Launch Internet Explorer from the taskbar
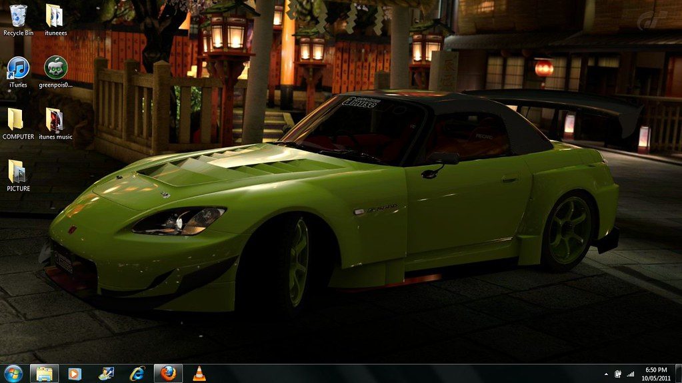The width and height of the screenshot is (682, 383). [137, 374]
